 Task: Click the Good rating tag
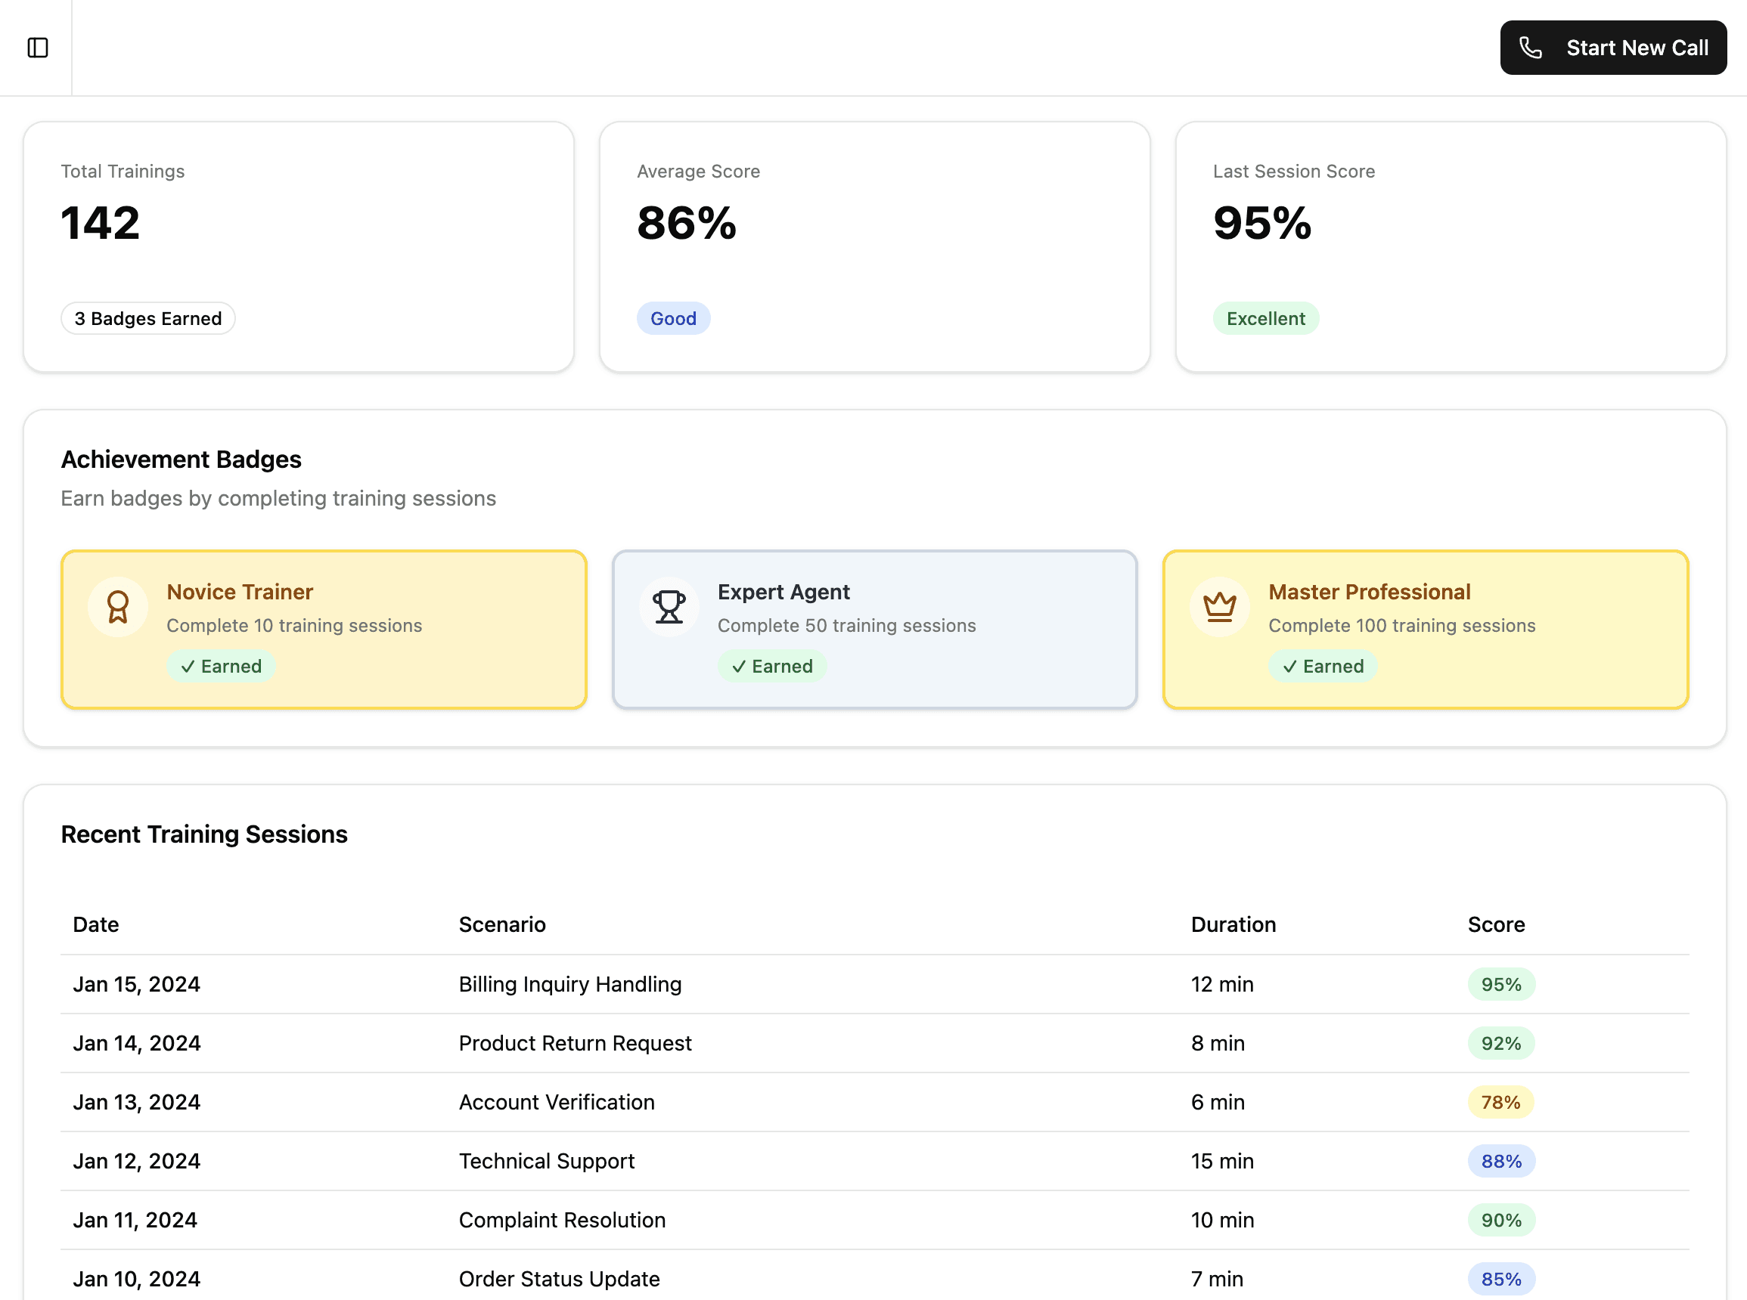pos(673,319)
